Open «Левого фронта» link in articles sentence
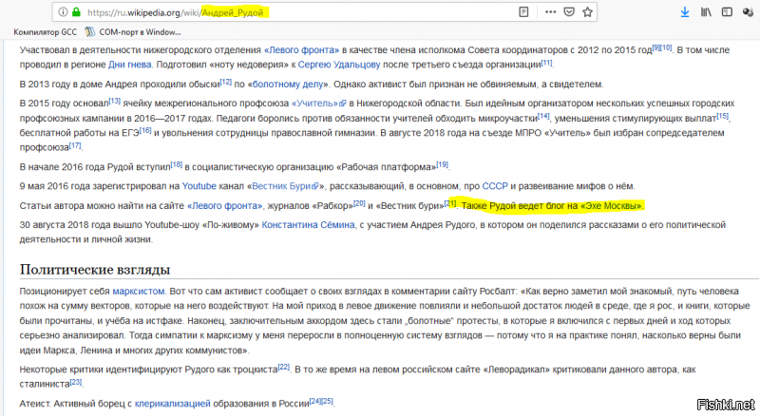The image size is (760, 416). click(x=224, y=206)
